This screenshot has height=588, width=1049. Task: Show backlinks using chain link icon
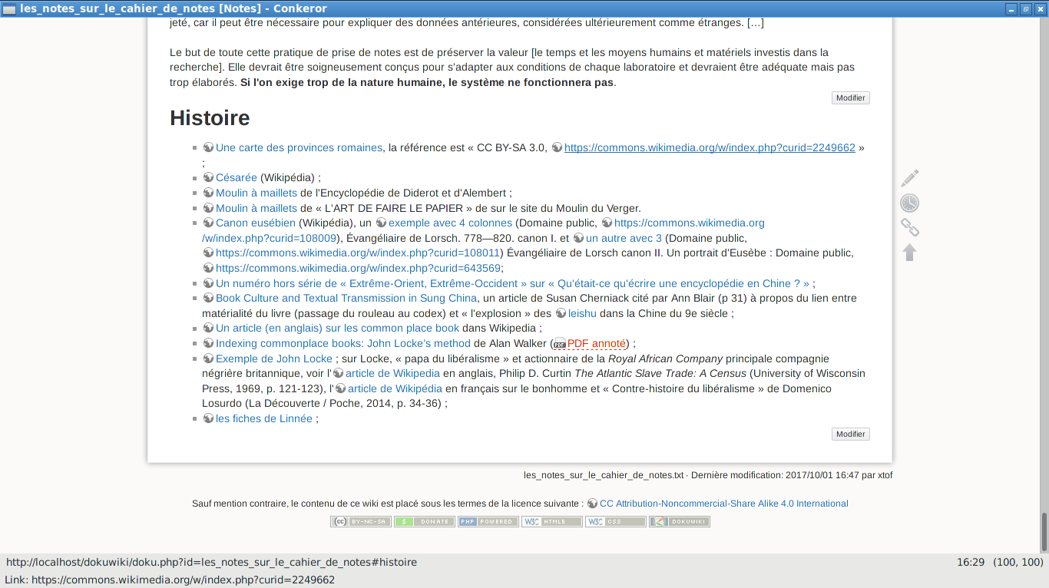[x=909, y=228]
